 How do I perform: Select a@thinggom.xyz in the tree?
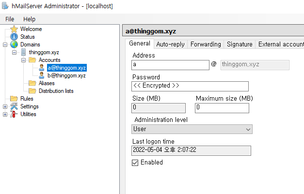(x=67, y=68)
